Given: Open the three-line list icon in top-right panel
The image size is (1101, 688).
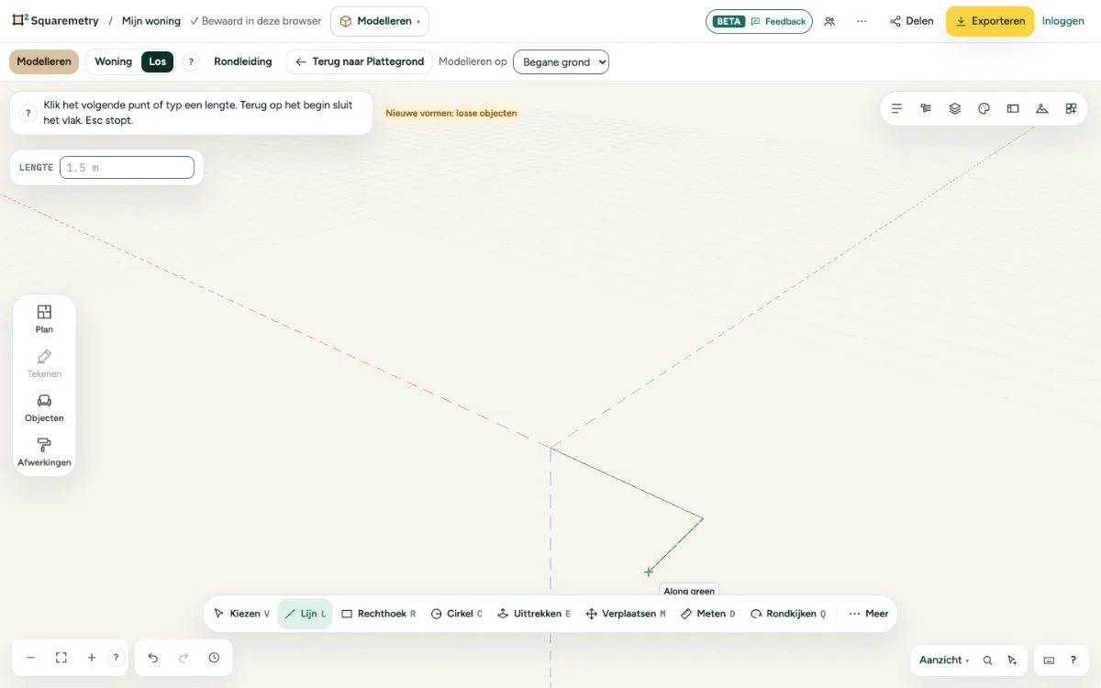Looking at the screenshot, I should tap(896, 108).
